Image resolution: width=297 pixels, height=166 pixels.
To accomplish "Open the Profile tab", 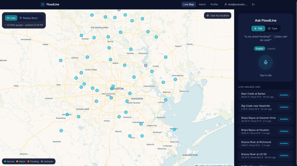I will coord(214,4).
